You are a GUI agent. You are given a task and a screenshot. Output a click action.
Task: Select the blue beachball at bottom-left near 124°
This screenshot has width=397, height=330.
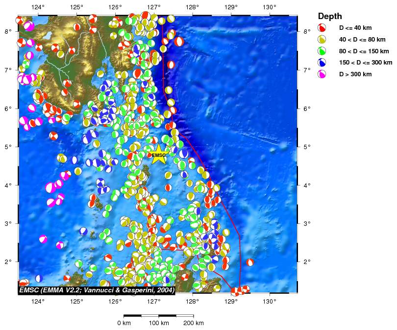(x=39, y=278)
